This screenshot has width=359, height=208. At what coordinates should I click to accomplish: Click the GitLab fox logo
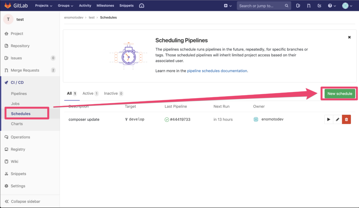(x=8, y=6)
